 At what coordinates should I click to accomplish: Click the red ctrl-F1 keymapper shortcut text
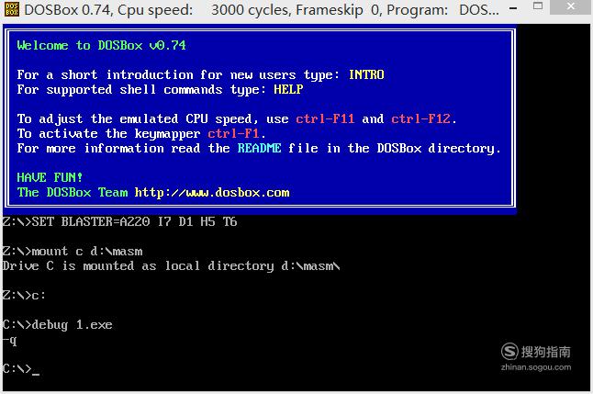233,133
